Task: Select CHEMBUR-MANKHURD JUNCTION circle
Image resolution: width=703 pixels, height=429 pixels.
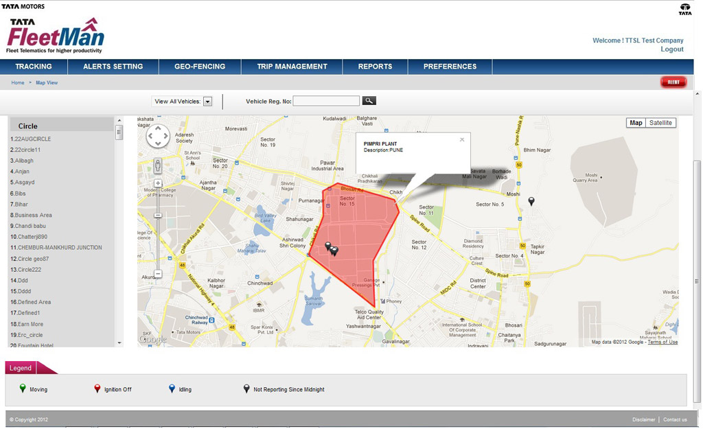Action: point(56,248)
